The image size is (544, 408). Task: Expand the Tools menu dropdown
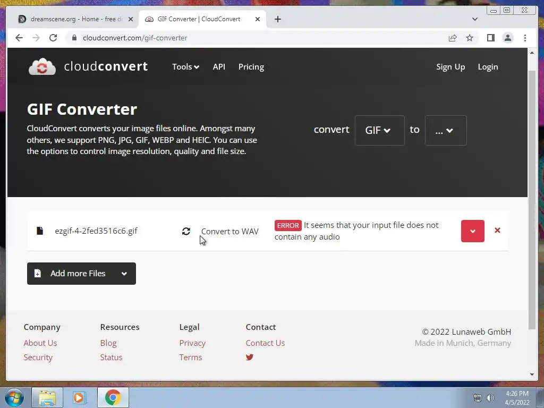[x=185, y=66]
